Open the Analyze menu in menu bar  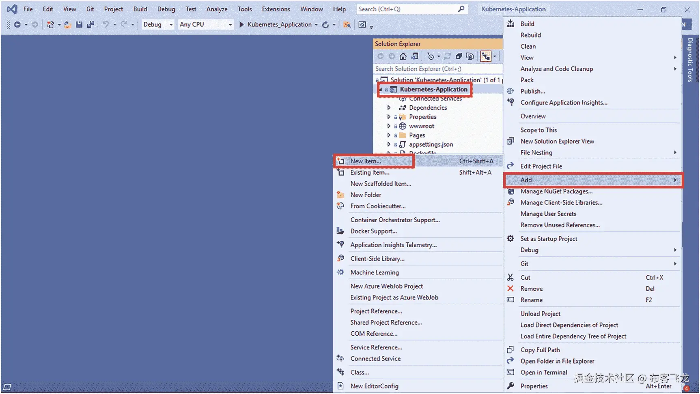[217, 9]
